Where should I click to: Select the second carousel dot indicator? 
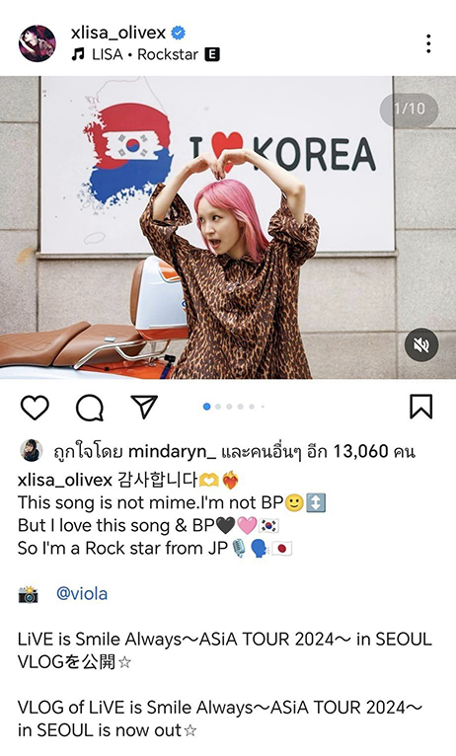(218, 407)
